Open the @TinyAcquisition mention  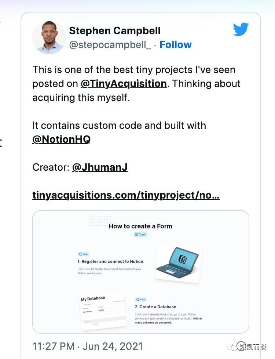tap(124, 84)
